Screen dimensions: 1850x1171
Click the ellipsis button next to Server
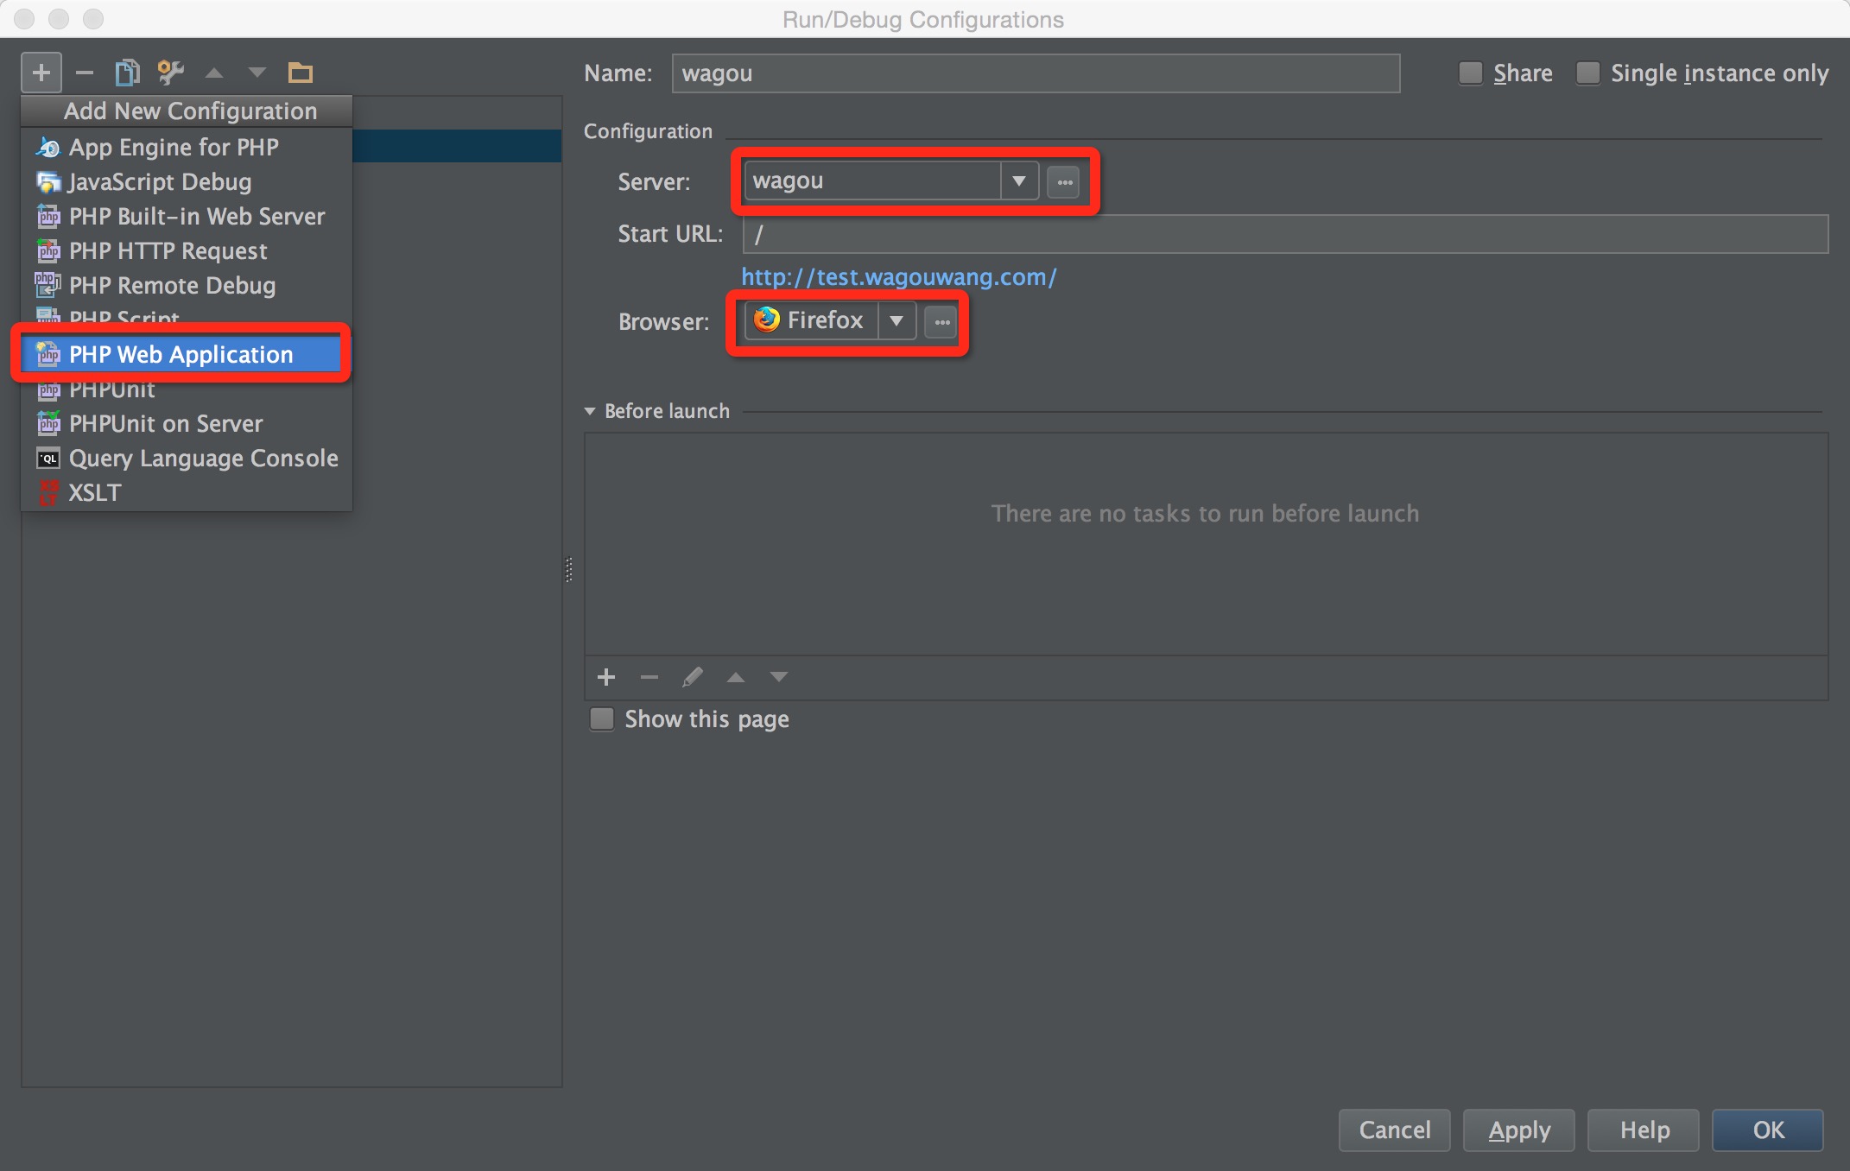click(x=1064, y=182)
